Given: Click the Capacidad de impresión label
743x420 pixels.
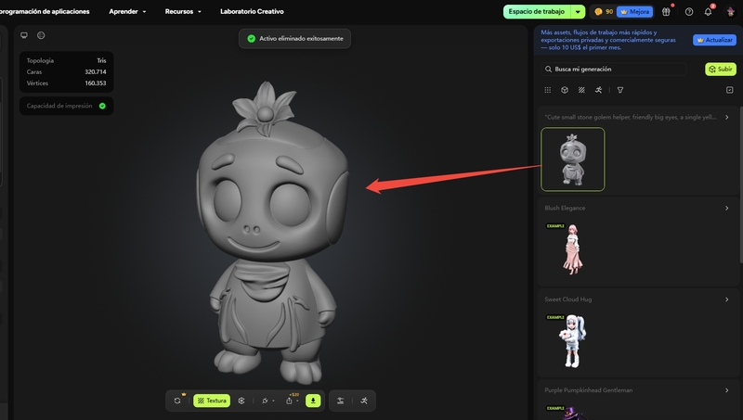Looking at the screenshot, I should [59, 106].
